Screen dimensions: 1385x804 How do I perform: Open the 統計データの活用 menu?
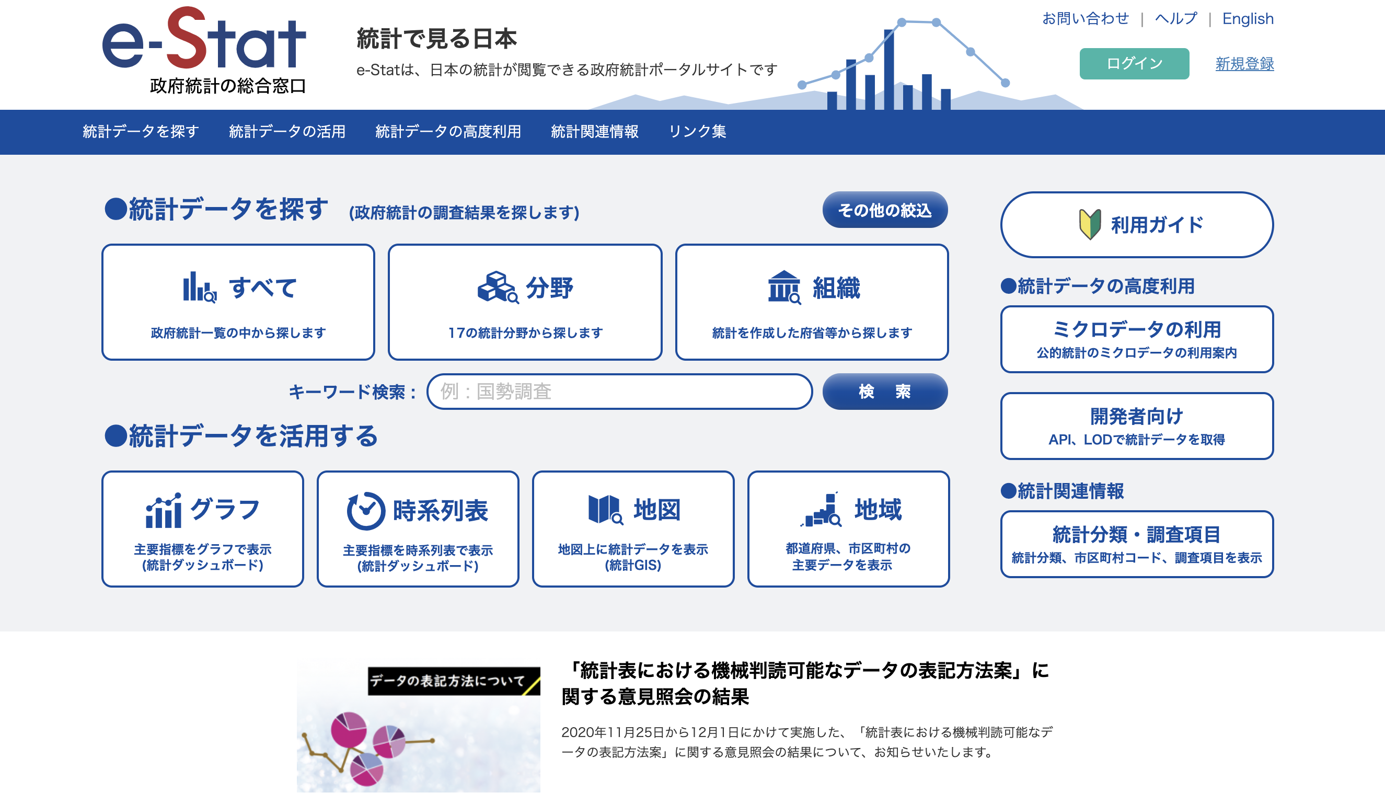(287, 132)
